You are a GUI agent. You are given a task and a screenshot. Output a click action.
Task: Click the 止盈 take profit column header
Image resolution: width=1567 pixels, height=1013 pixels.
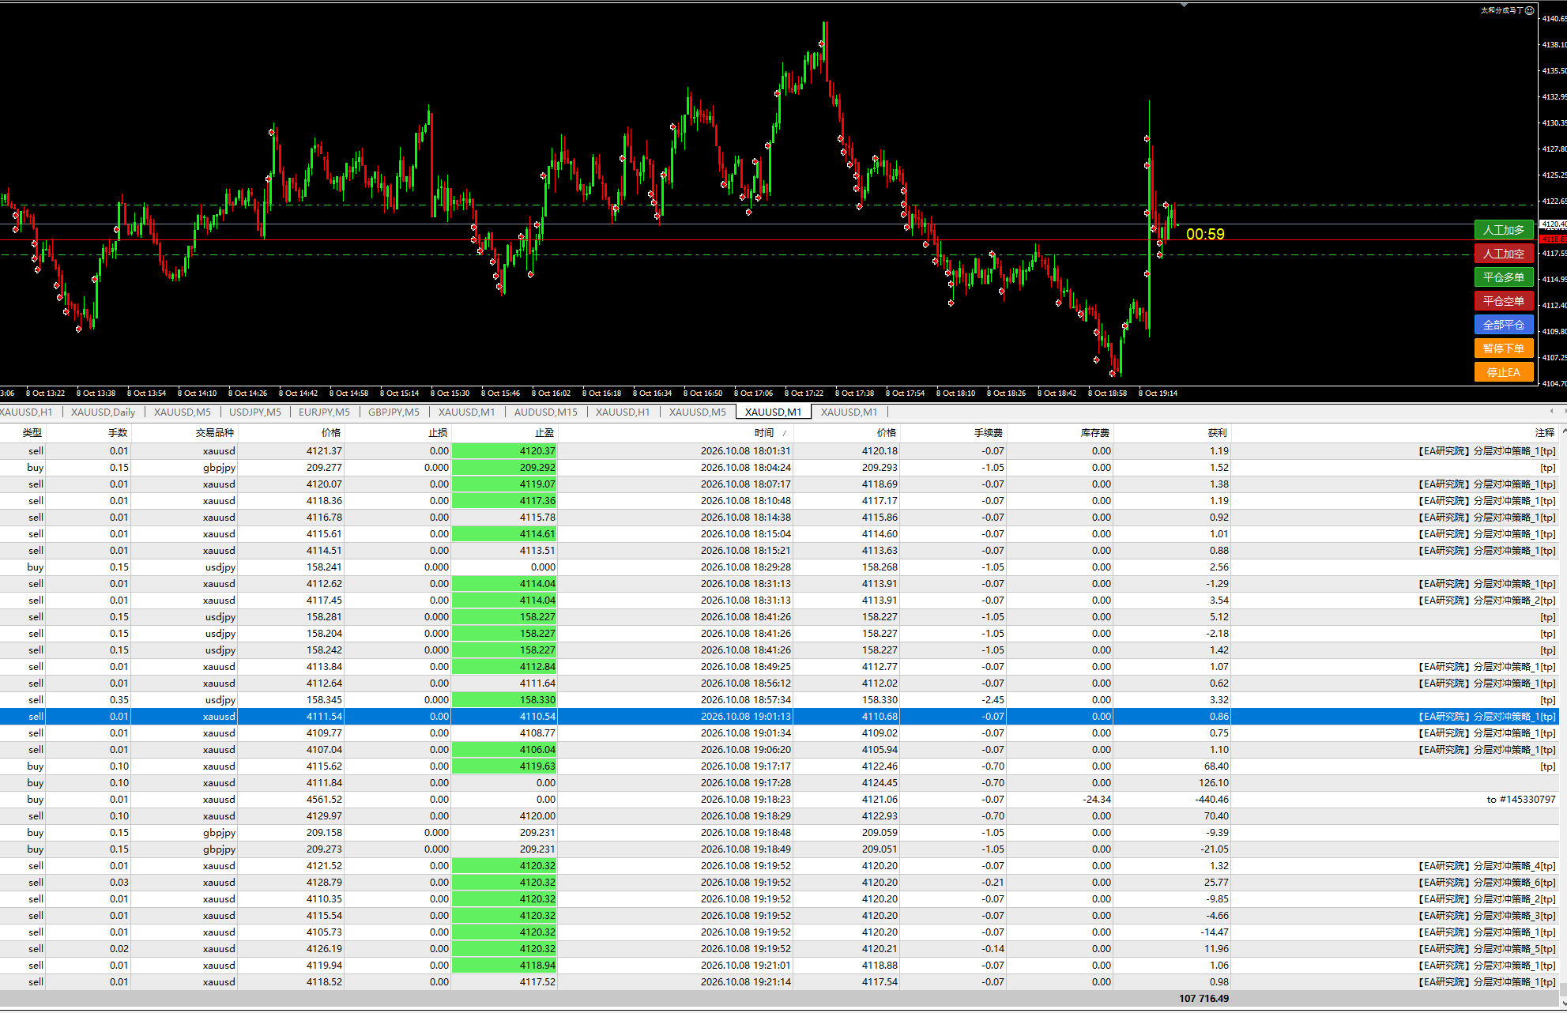tap(504, 433)
